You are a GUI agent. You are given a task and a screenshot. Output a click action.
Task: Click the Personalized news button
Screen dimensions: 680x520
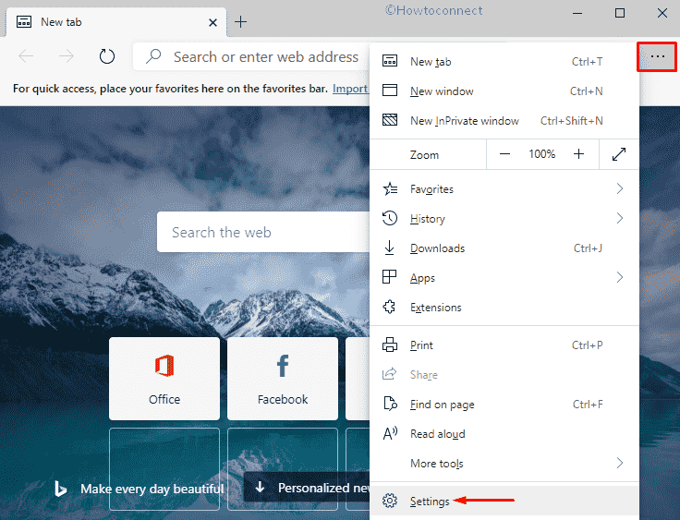[310, 488]
